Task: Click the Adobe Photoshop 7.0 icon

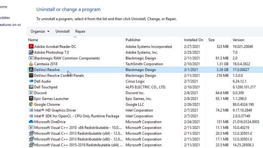Action: 31,52
